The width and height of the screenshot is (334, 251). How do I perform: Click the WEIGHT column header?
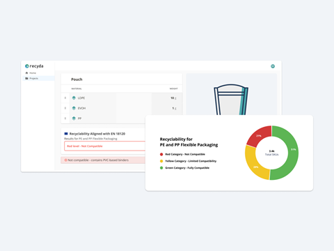[173, 89]
